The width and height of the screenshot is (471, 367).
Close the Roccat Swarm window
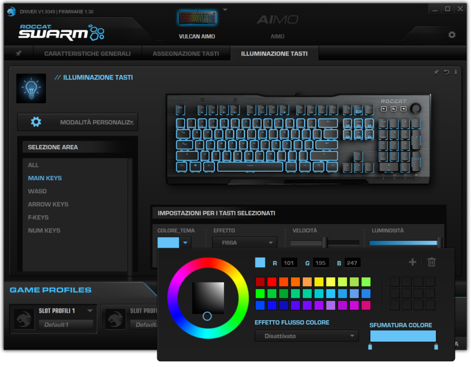pos(460,9)
